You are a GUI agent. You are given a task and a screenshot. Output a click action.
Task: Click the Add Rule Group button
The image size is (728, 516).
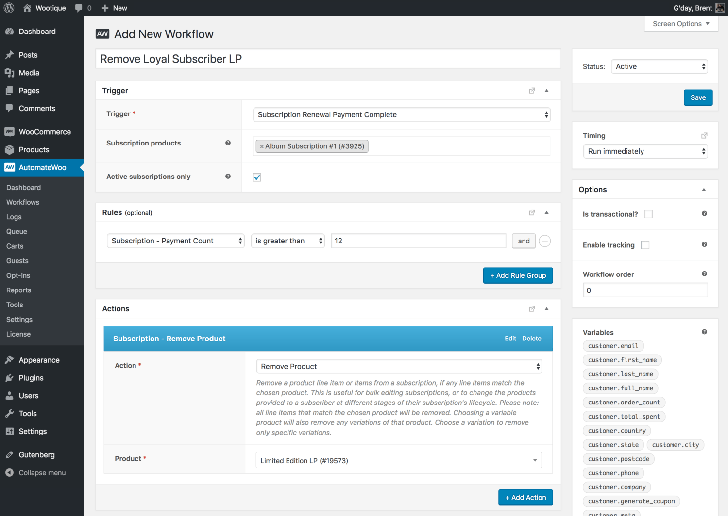(518, 275)
